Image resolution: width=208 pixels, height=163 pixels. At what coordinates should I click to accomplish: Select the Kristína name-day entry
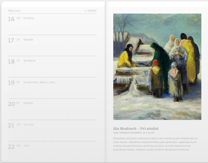click(29, 18)
